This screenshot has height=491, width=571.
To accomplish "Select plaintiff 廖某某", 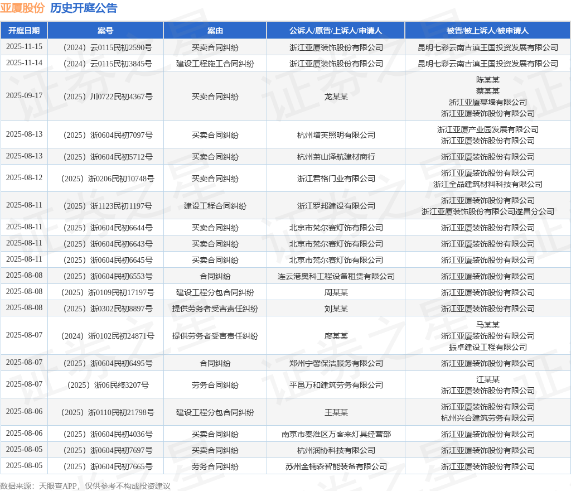I will [x=336, y=336].
